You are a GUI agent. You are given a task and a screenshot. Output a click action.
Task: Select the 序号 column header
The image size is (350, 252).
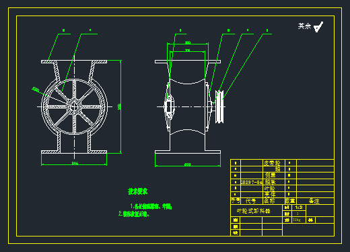pos(236,201)
